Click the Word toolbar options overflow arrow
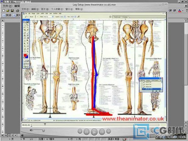Screen dimensions: 188x141 (187, 11)
